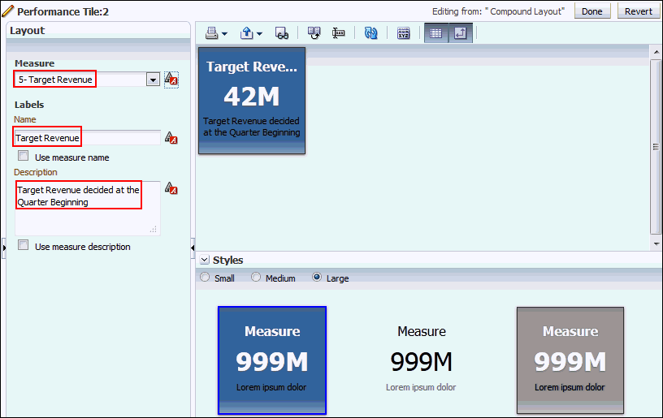Click the preview glasses icon in toolbar
663x418 pixels.
(282, 33)
